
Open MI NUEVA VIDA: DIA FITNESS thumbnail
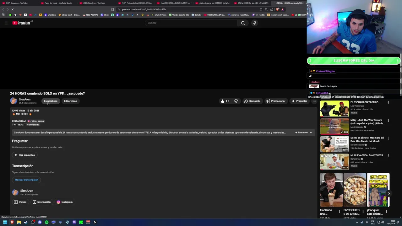(x=334, y=162)
